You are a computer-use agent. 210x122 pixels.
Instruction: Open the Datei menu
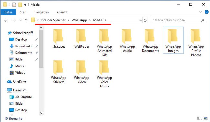coord(8,12)
